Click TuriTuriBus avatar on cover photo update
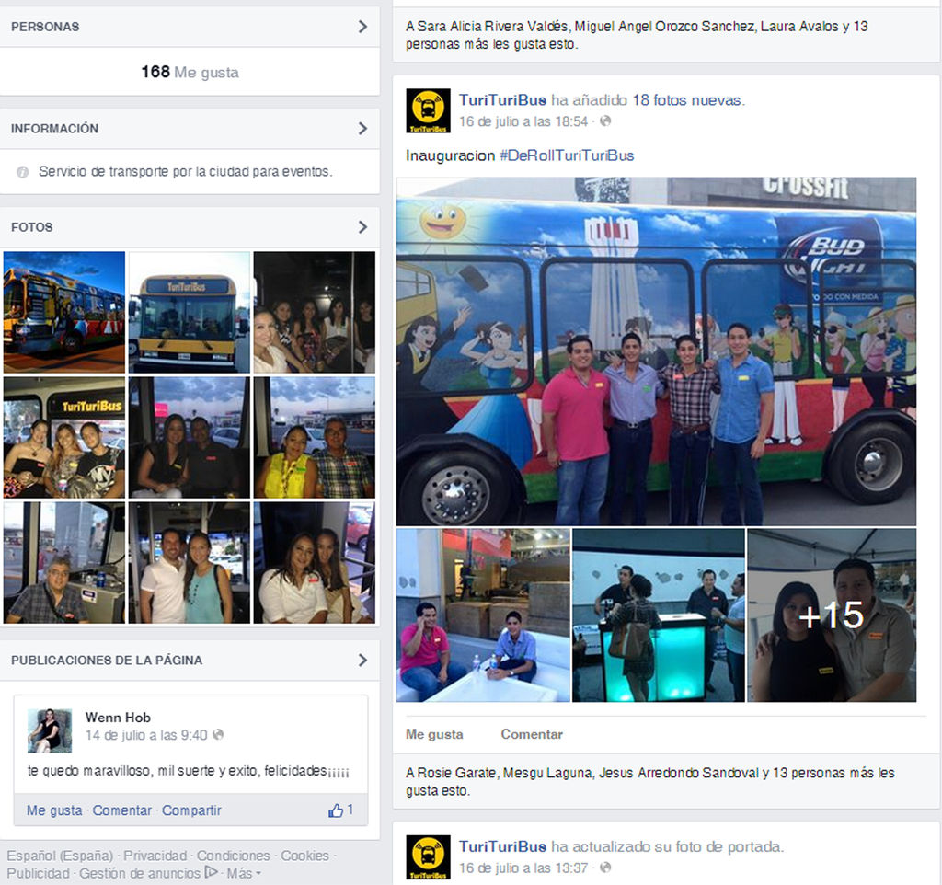 click(x=428, y=856)
